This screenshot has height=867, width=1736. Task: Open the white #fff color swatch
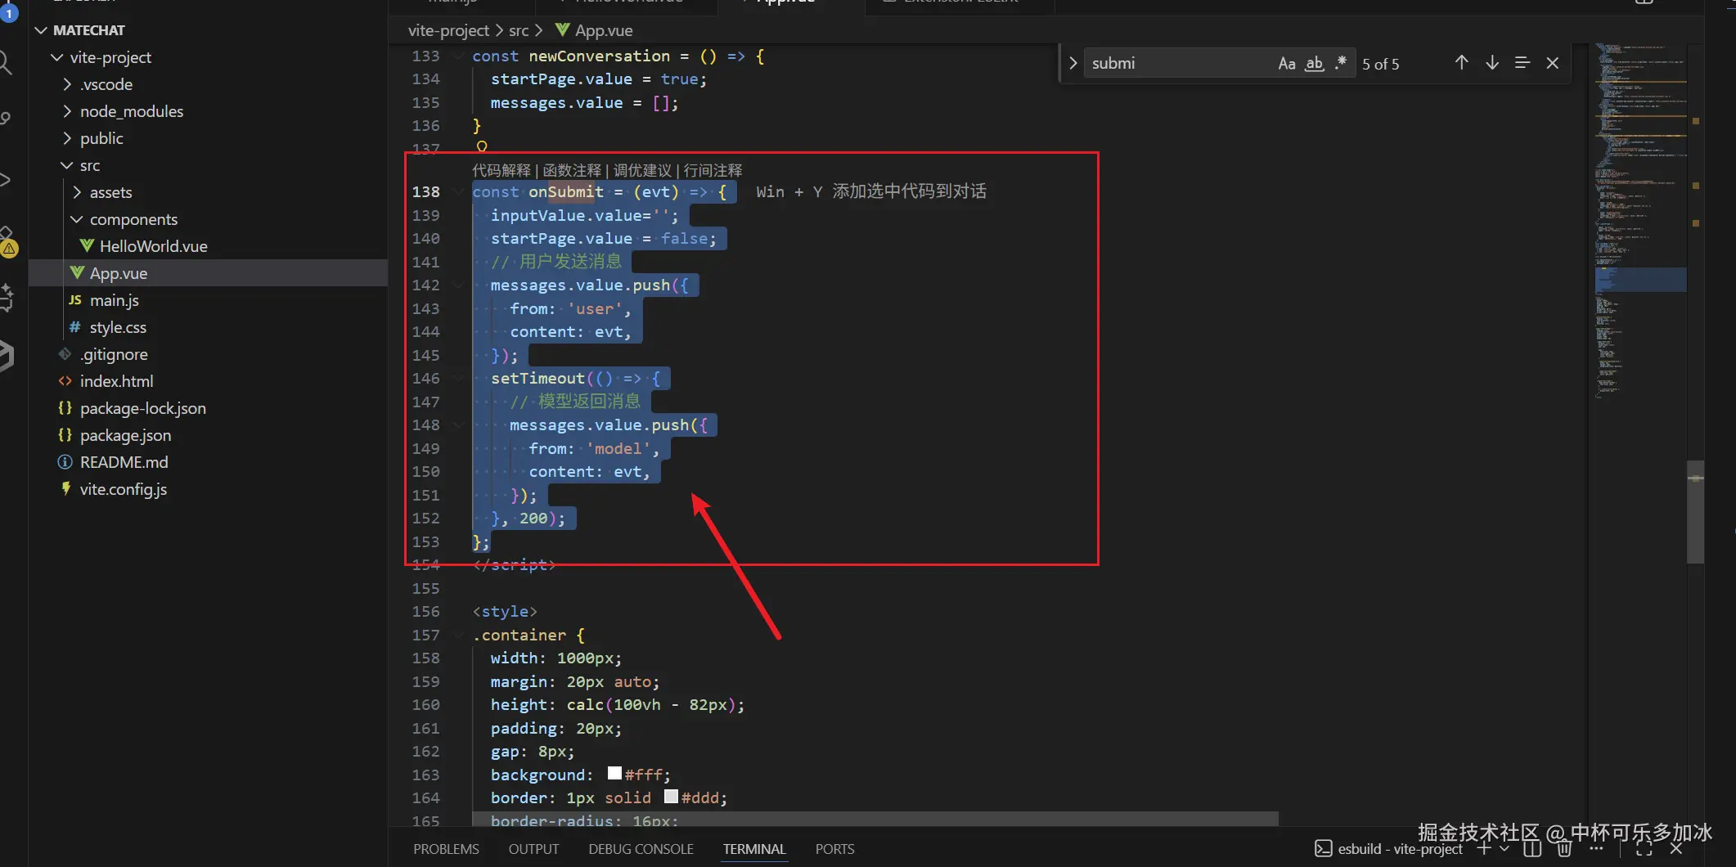tap(614, 774)
